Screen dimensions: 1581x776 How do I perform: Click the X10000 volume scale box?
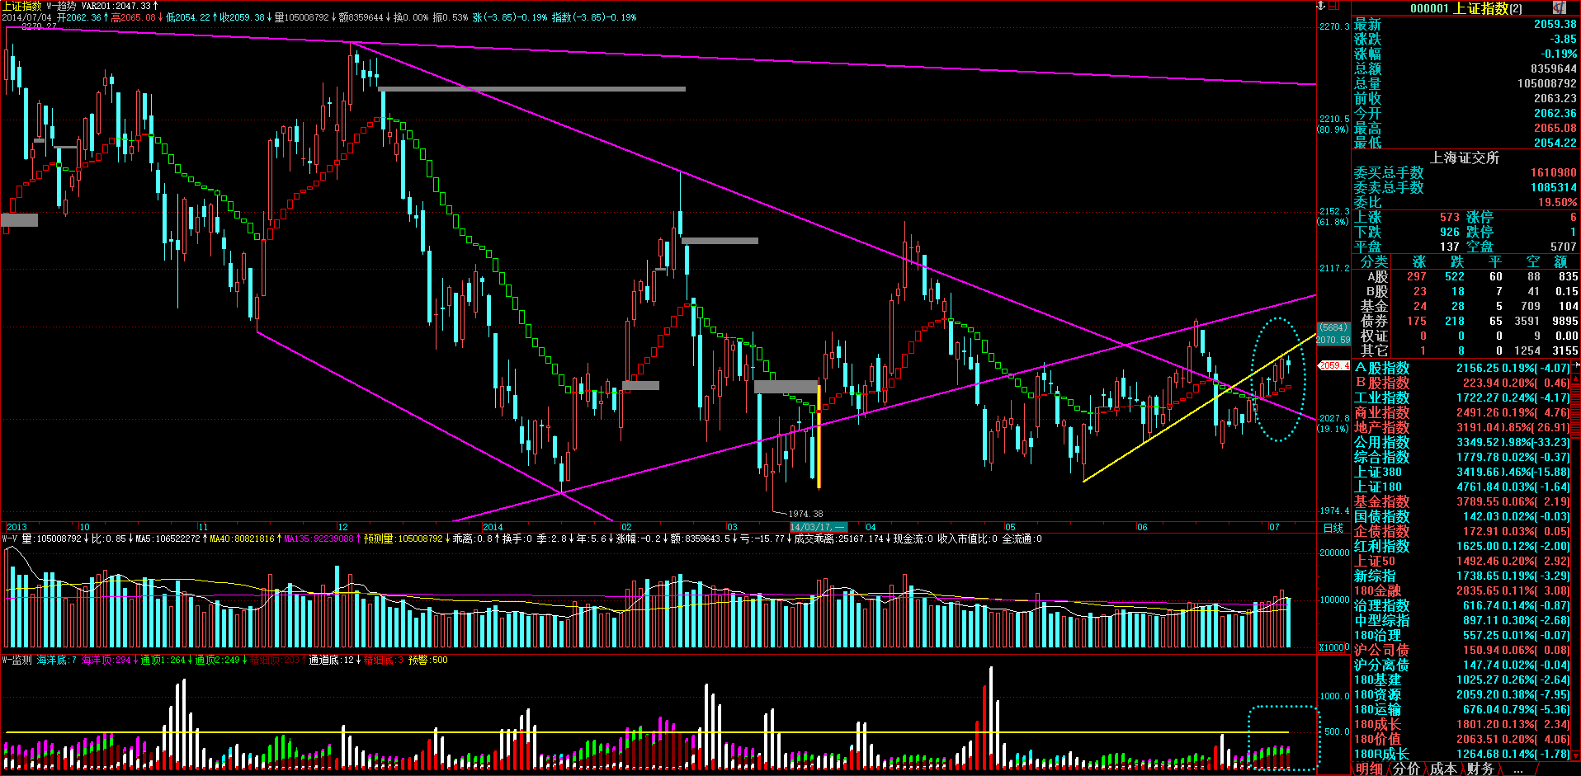[1333, 647]
